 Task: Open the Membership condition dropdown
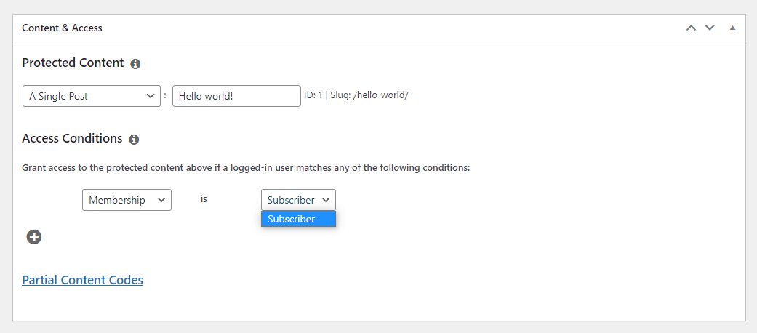pos(127,200)
